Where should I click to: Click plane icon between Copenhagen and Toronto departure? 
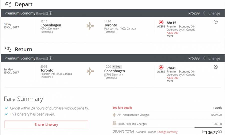click(90, 26)
